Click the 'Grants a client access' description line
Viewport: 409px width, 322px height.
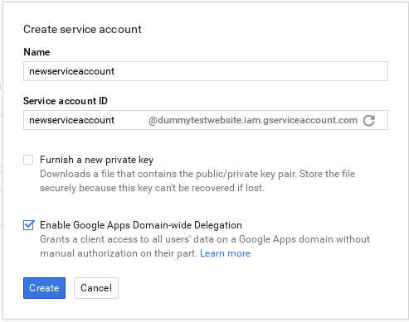click(x=205, y=239)
